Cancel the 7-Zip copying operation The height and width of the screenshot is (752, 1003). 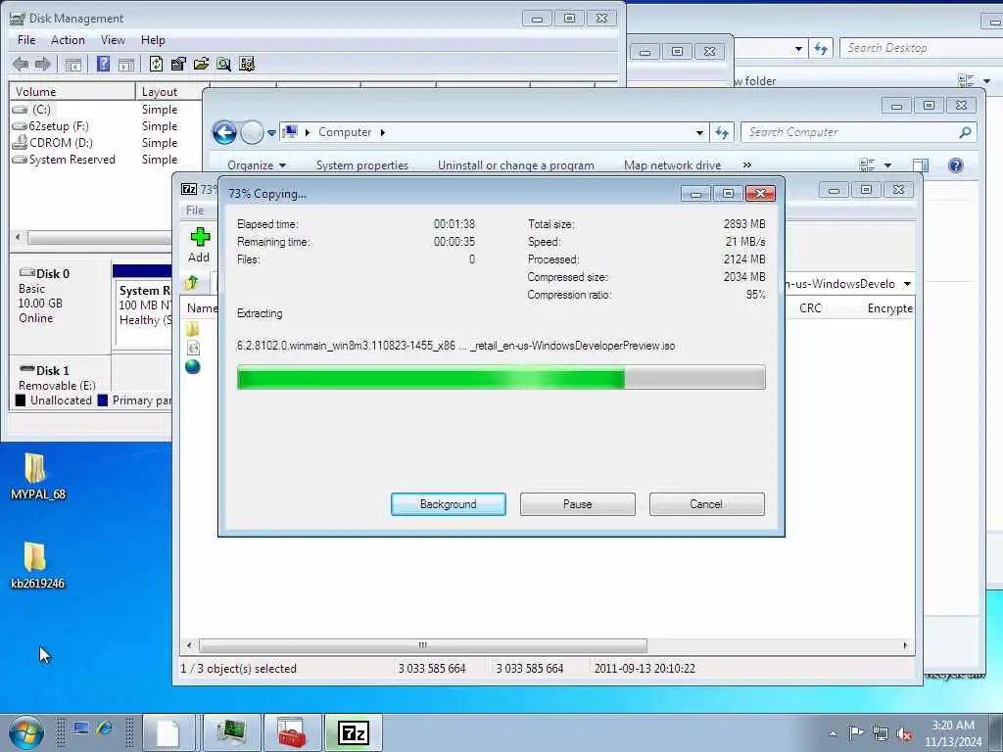pos(706,504)
